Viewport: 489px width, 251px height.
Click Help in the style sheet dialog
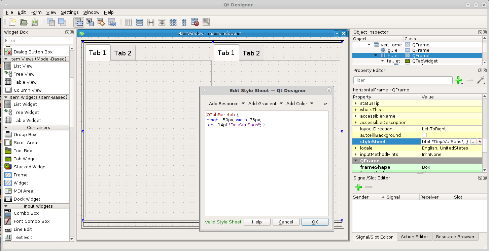click(257, 222)
